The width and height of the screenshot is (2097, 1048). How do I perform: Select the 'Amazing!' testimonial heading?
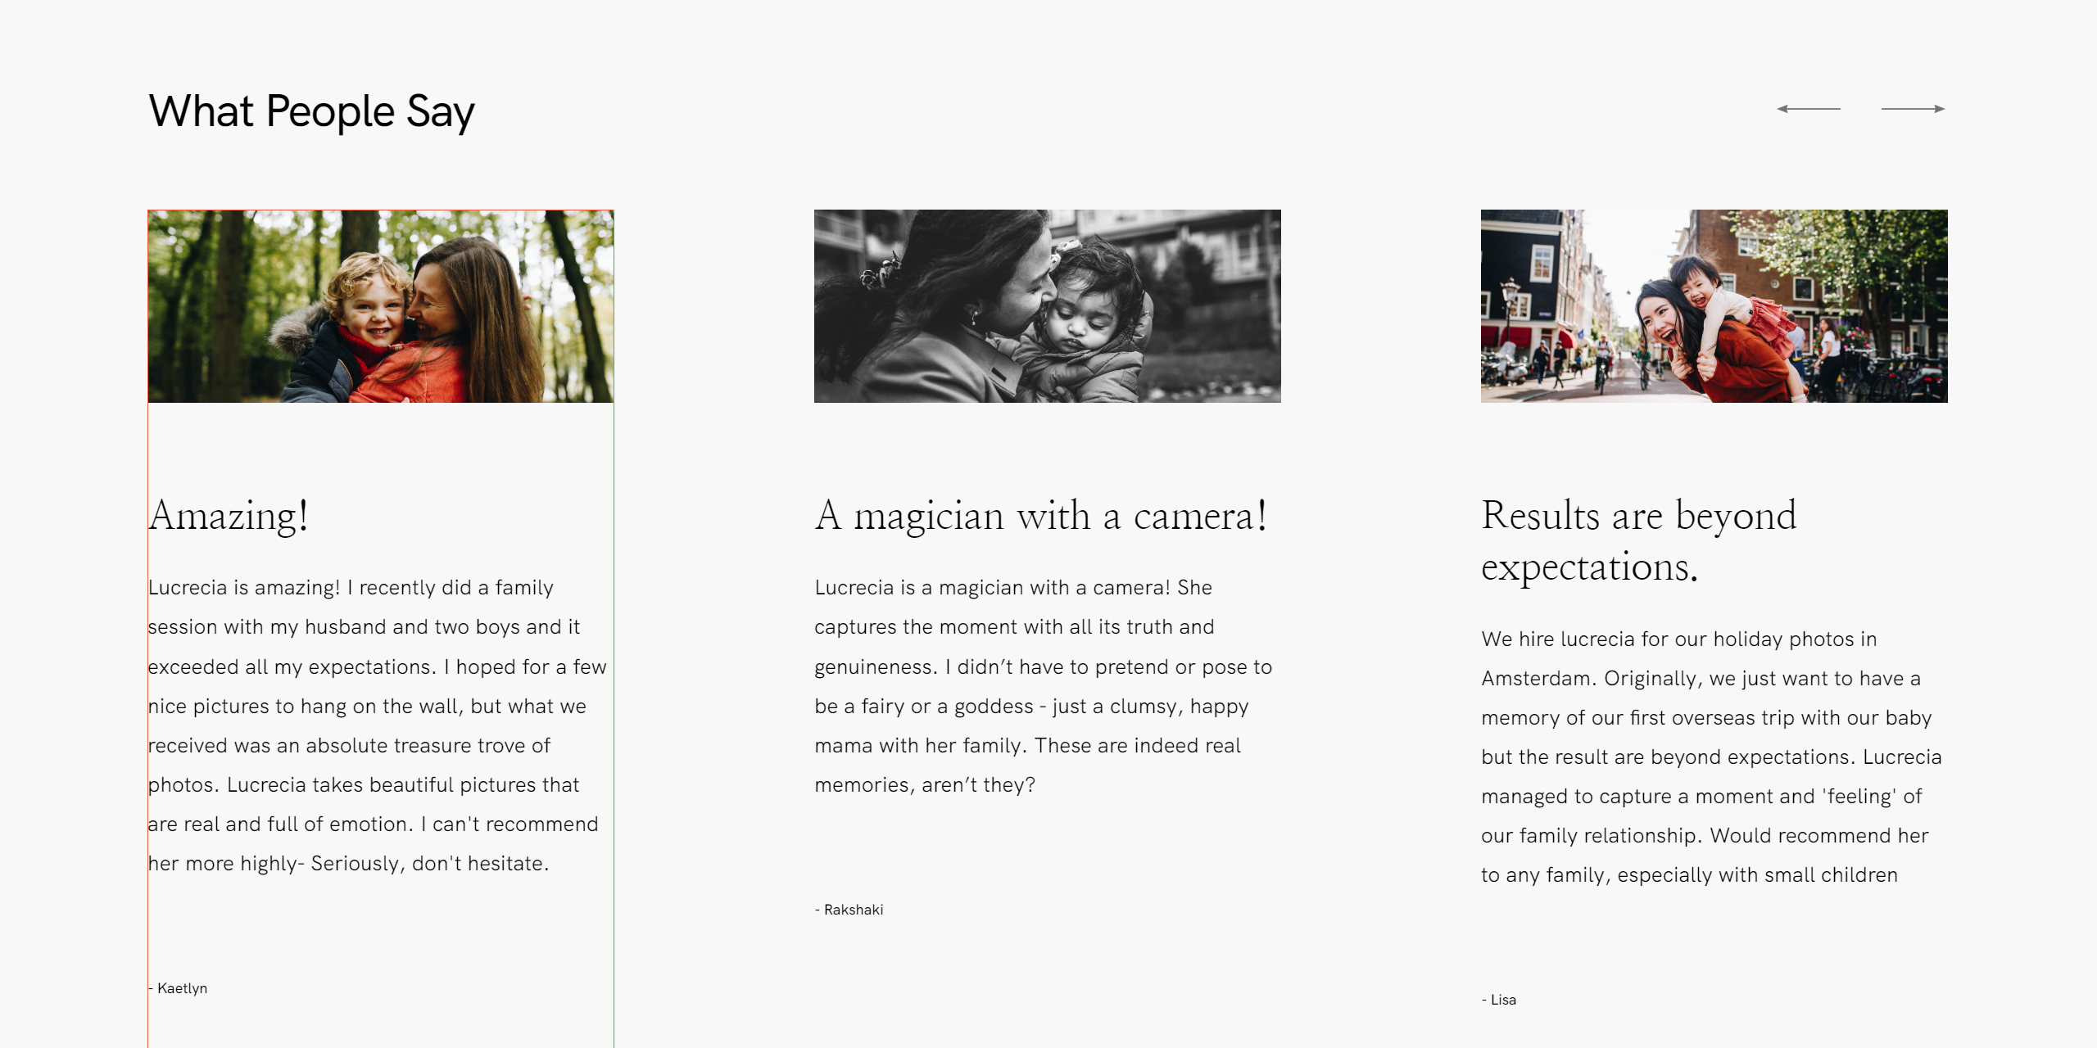229,517
